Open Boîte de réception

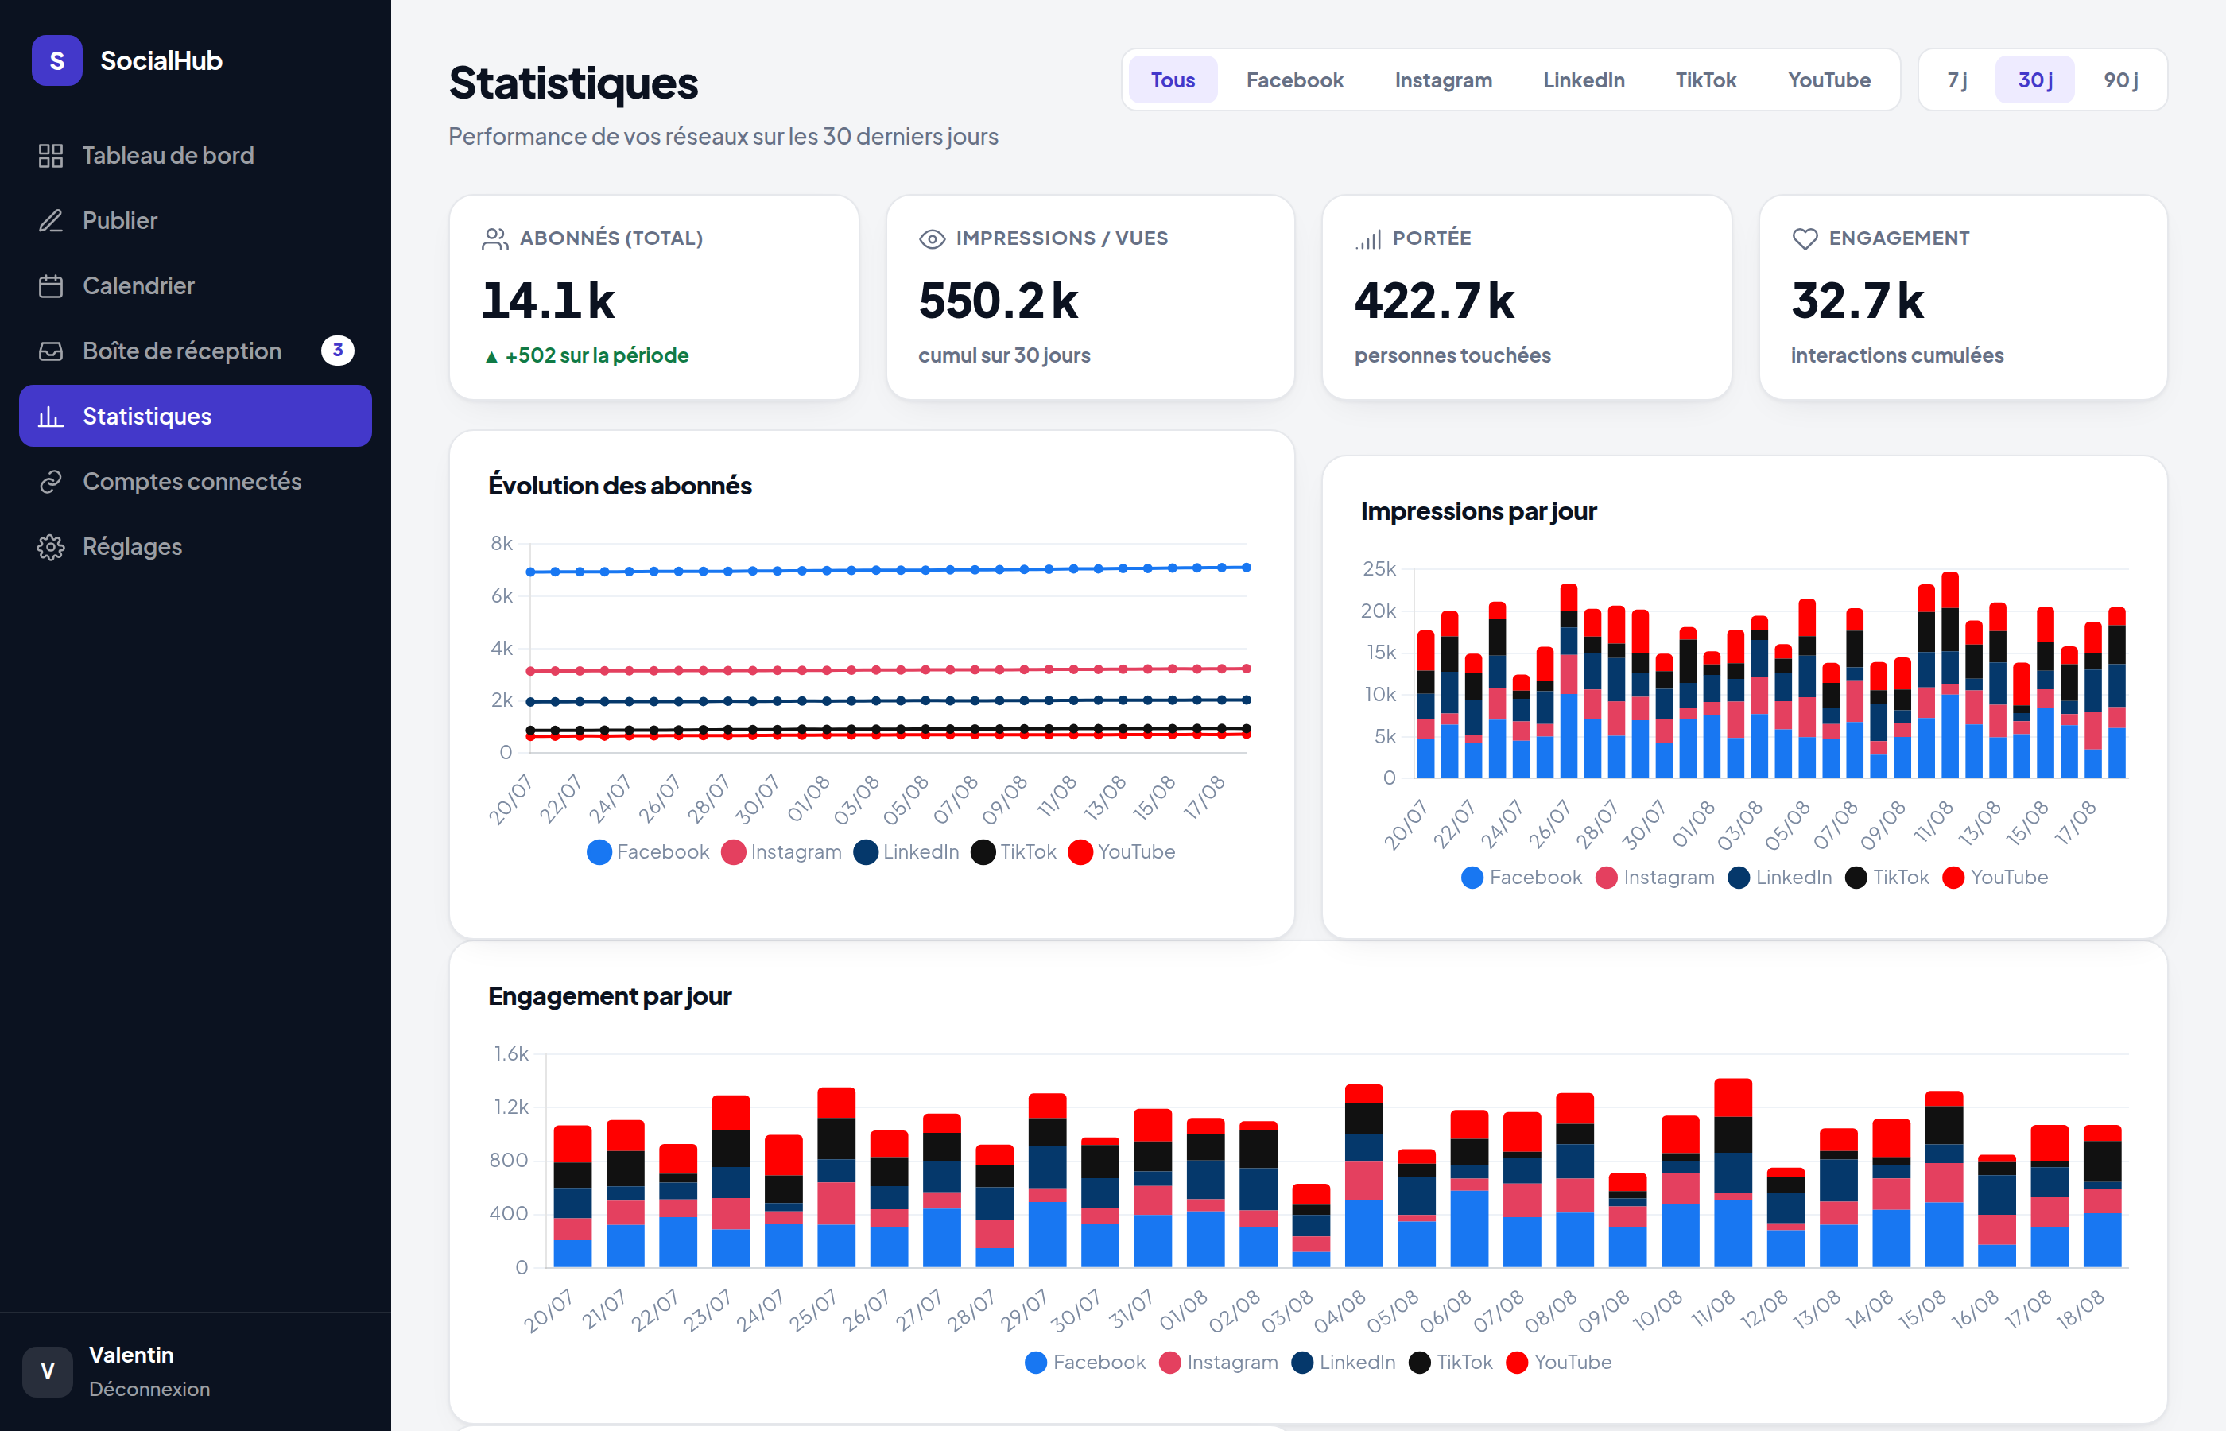(195, 351)
